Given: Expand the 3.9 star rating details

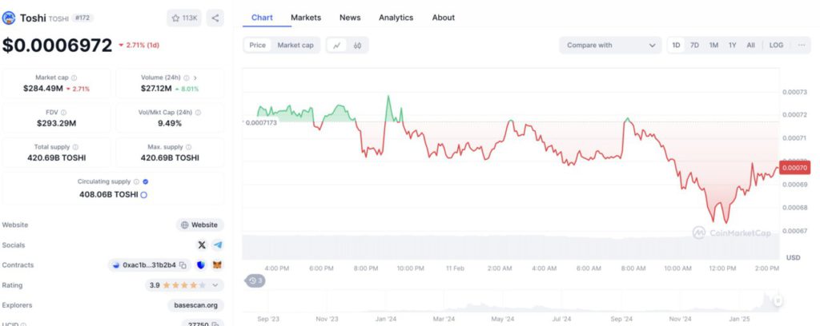Looking at the screenshot, I should pyautogui.click(x=216, y=284).
